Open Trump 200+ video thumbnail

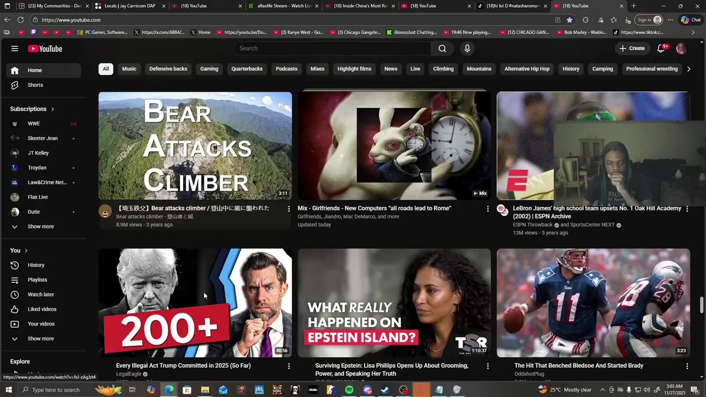tap(195, 303)
